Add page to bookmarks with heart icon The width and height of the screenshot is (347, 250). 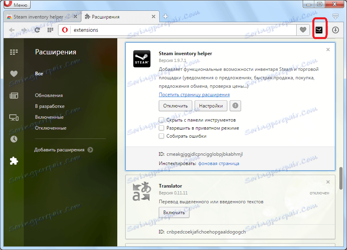(303, 30)
